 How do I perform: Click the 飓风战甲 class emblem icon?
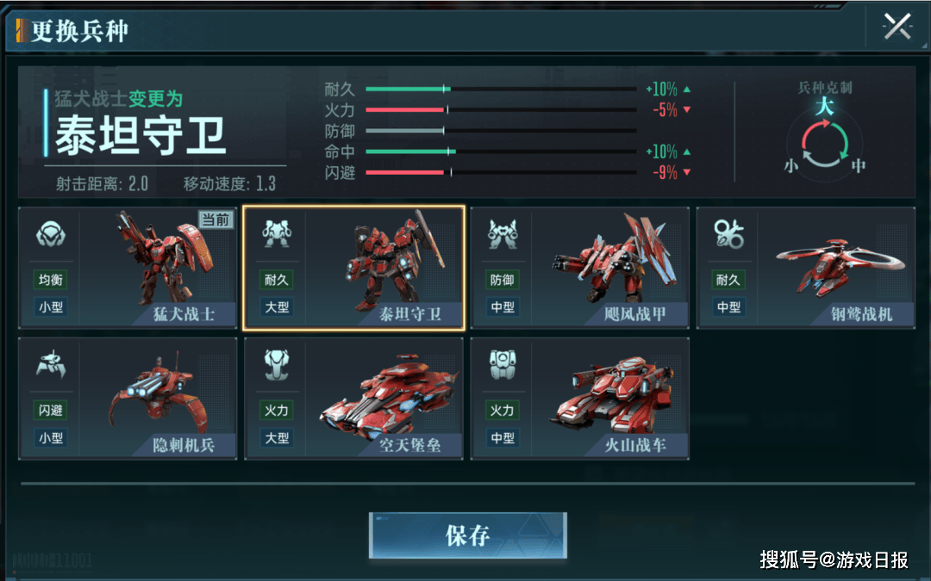[503, 233]
